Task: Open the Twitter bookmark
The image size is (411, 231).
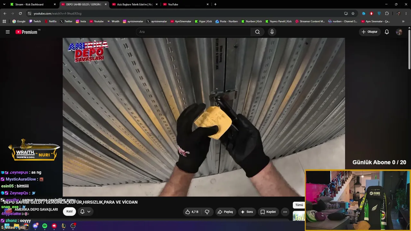Action: point(66,21)
